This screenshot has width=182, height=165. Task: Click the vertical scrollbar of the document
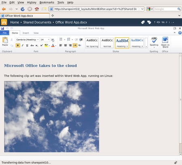coord(180,104)
